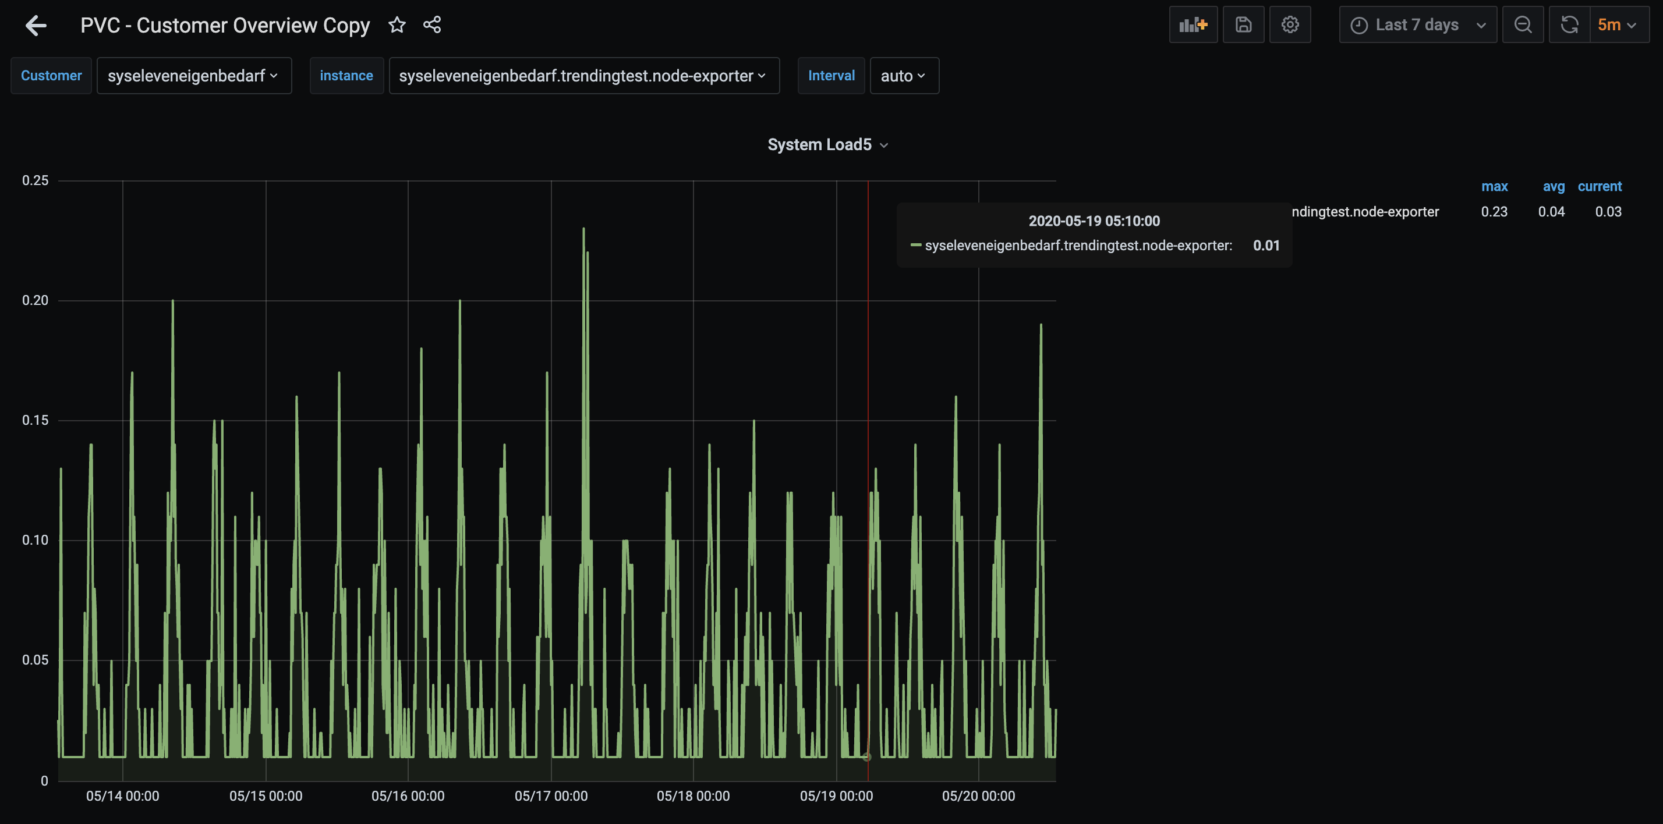Screen dimensions: 1663x824
Task: Save dashboard with floppy disk icon
Action: tap(1243, 25)
